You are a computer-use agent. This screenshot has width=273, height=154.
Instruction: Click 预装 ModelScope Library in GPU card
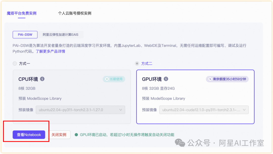click(164, 99)
